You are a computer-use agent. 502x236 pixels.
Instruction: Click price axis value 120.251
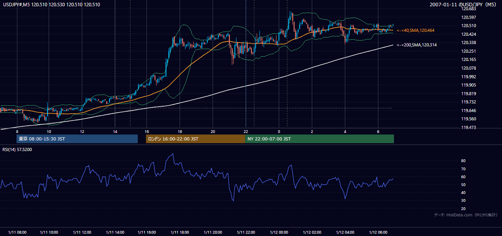tap(469, 51)
